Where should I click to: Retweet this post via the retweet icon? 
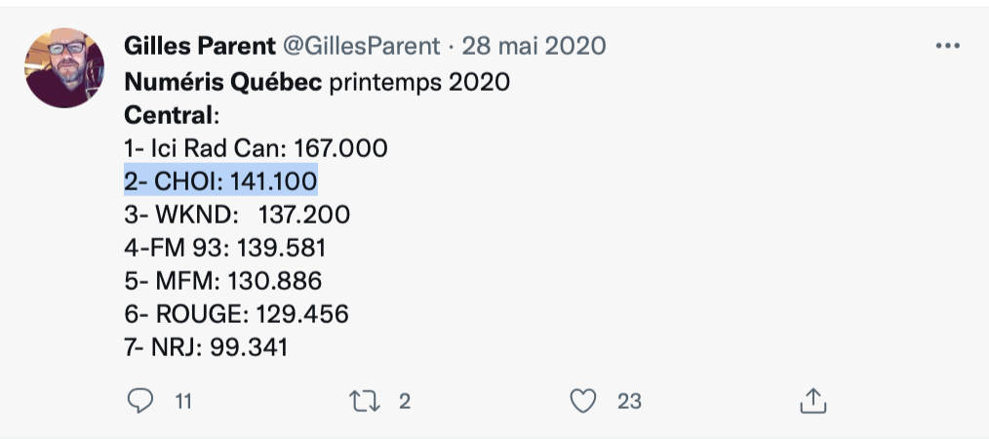click(365, 401)
